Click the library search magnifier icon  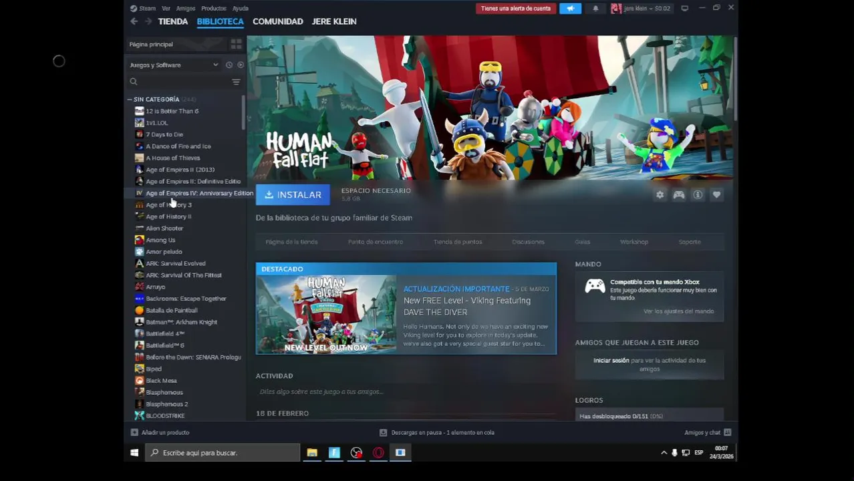point(134,82)
